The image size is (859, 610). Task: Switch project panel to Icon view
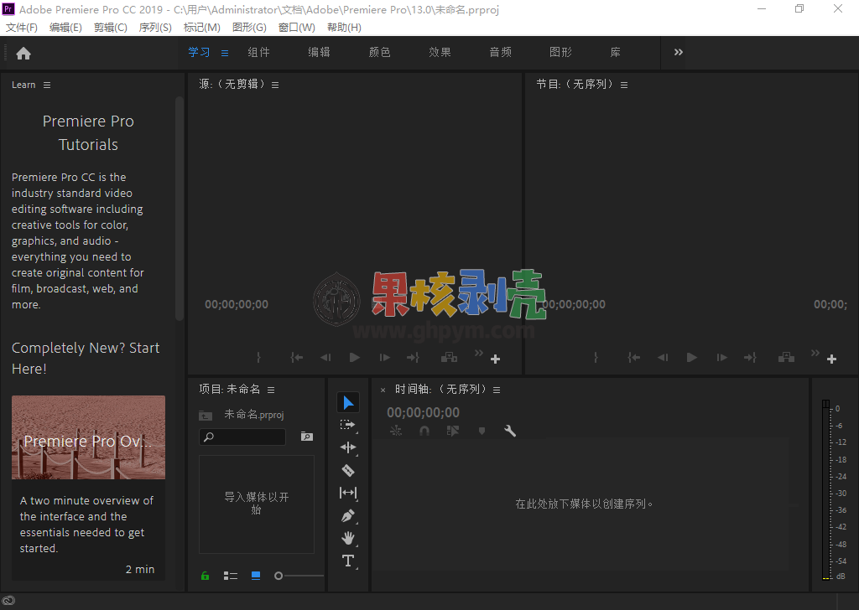(x=256, y=576)
